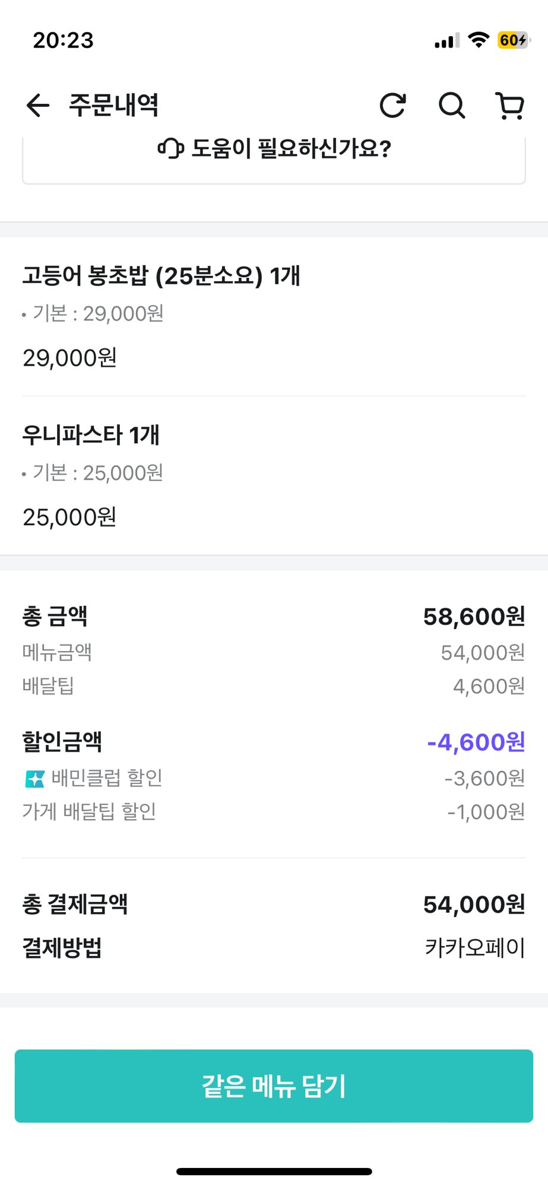Tap the refresh icon in header
This screenshot has width=548, height=1187.
point(392,106)
